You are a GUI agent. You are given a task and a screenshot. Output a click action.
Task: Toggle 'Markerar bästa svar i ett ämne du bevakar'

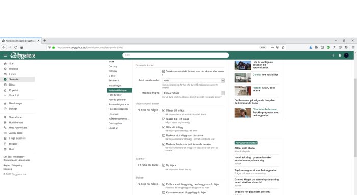[164, 144]
